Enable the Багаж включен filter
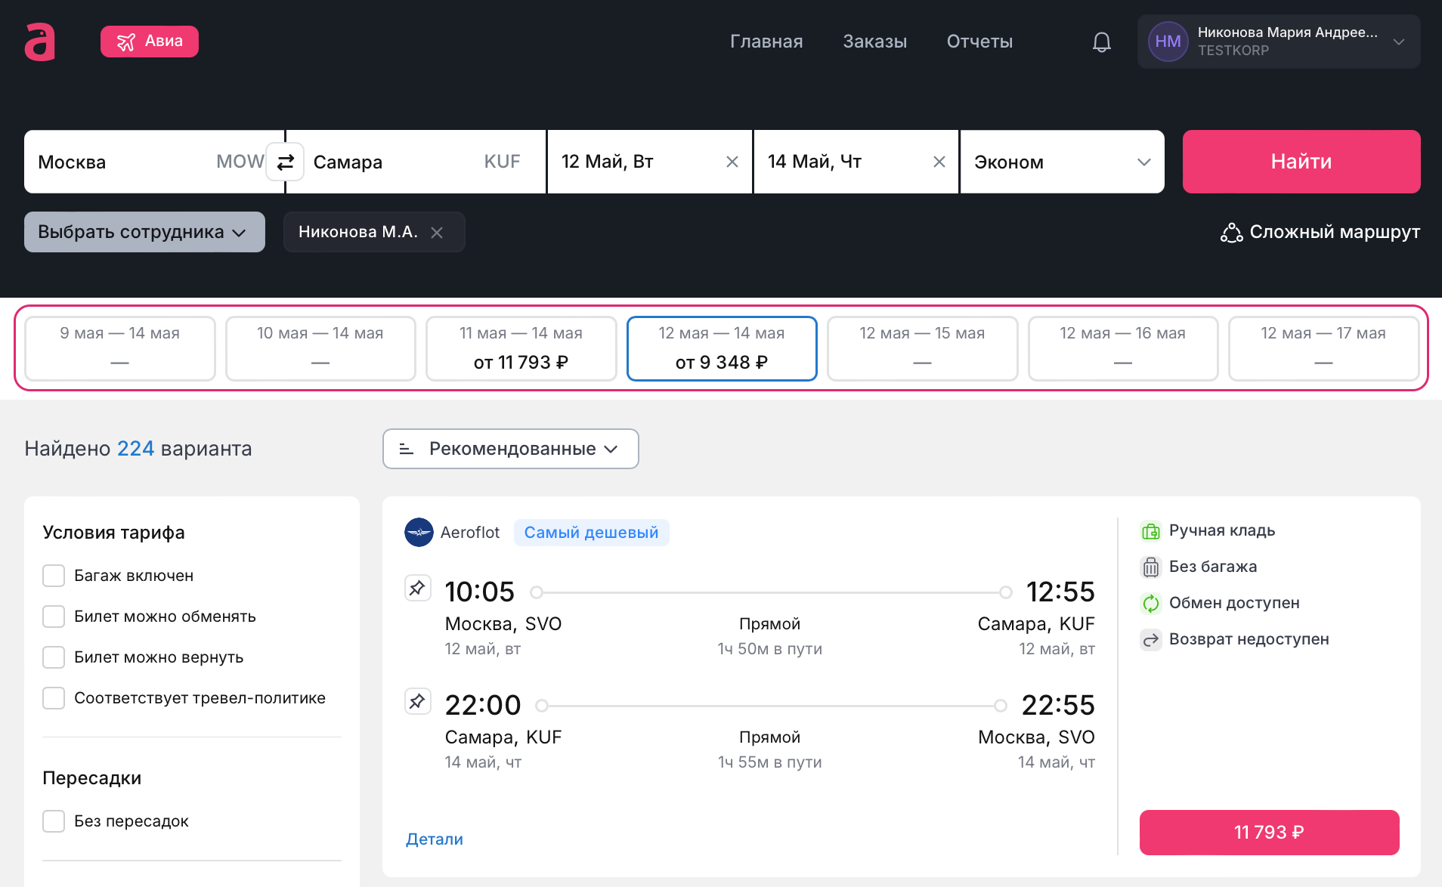Screen dimensions: 1442x887 pos(54,576)
